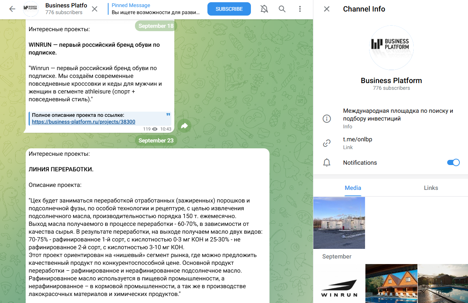Image resolution: width=468 pixels, height=303 pixels.
Task: Click t.me/onlbp channel link
Action: (x=357, y=139)
